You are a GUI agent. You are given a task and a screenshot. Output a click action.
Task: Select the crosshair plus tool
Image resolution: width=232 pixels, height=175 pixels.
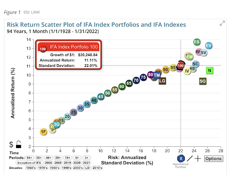coord(198,158)
